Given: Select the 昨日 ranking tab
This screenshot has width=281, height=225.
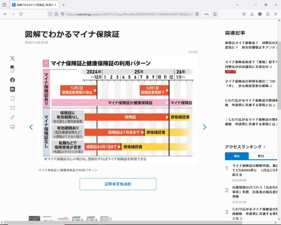Looking at the screenshot, I should (x=261, y=156).
